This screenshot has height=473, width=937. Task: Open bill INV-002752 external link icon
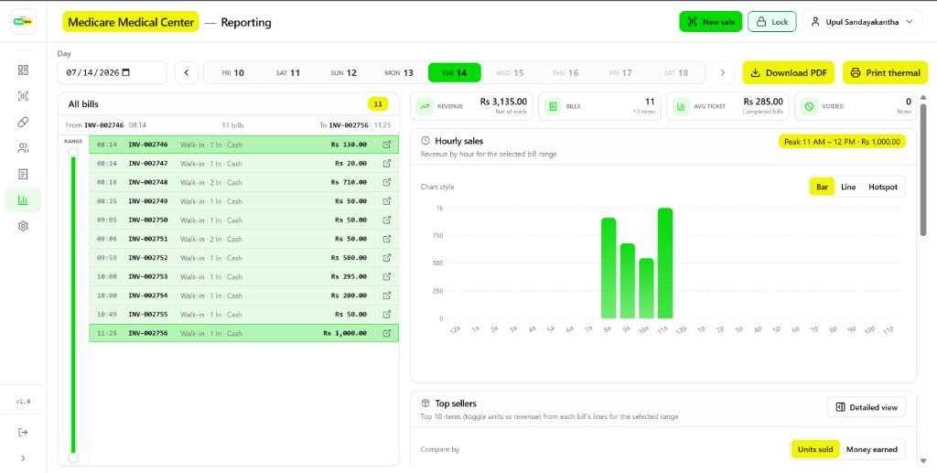(387, 257)
